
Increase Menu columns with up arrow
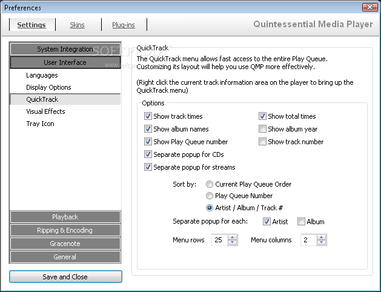[x=322, y=237]
